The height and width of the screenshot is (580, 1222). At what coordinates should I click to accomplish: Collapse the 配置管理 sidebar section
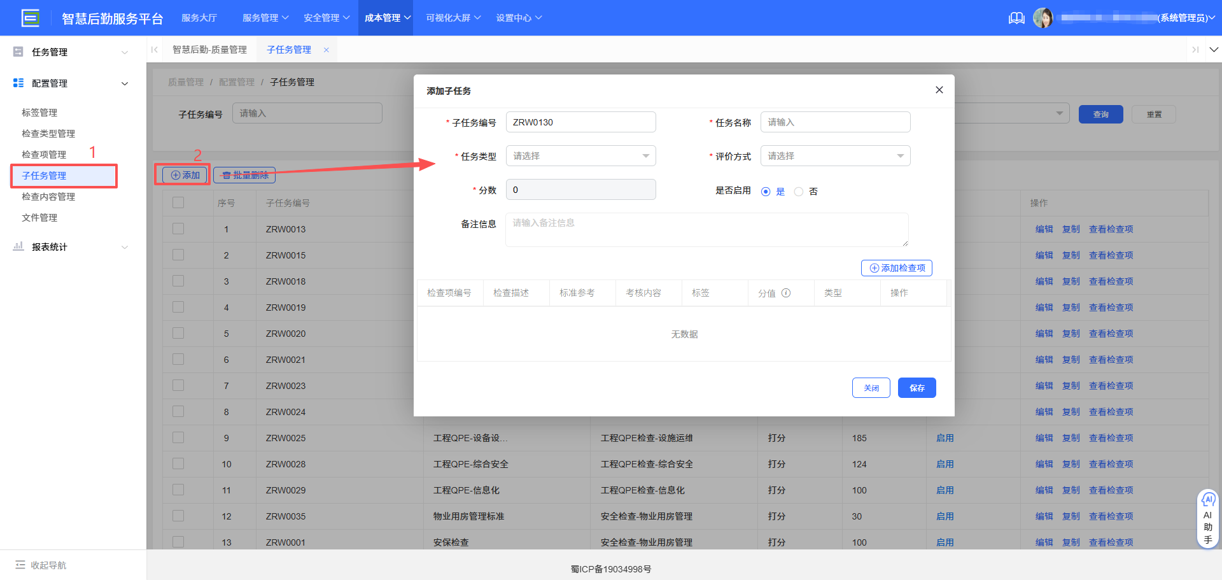coord(125,83)
